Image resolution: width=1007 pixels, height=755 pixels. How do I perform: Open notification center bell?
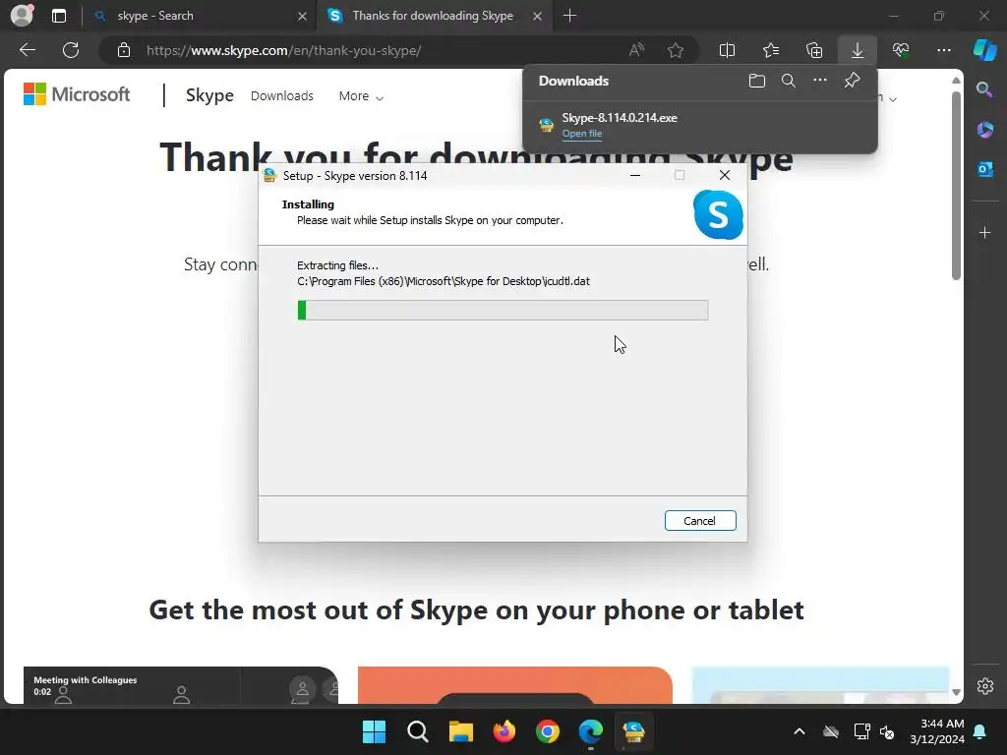[980, 731]
